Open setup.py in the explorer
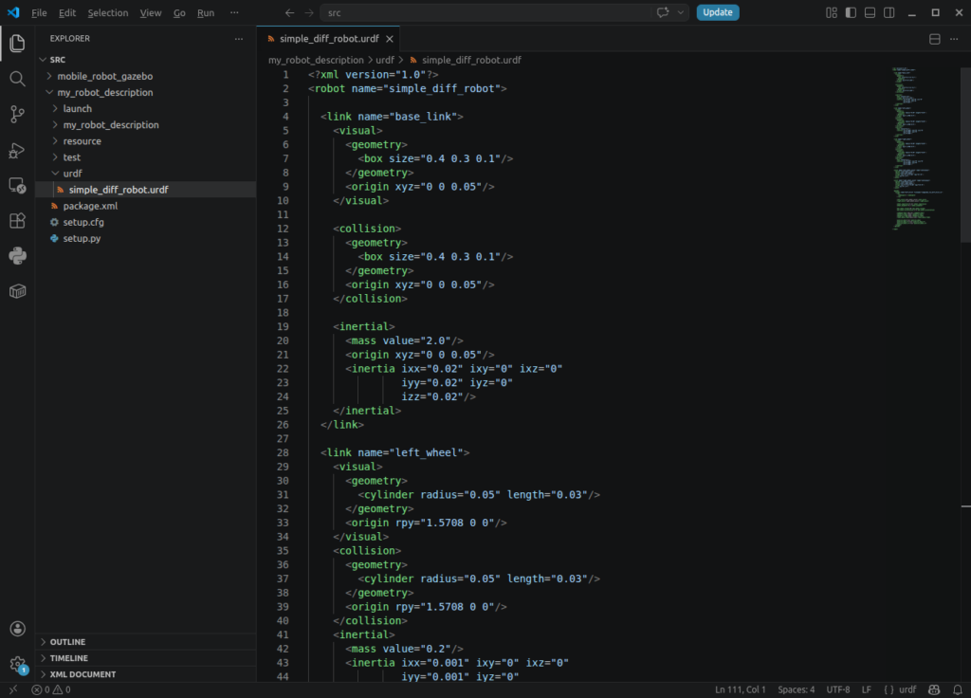Screen dimensions: 971x698 [x=146, y=238]
